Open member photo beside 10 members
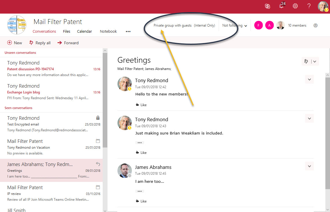330x212 pixels. pos(280,25)
